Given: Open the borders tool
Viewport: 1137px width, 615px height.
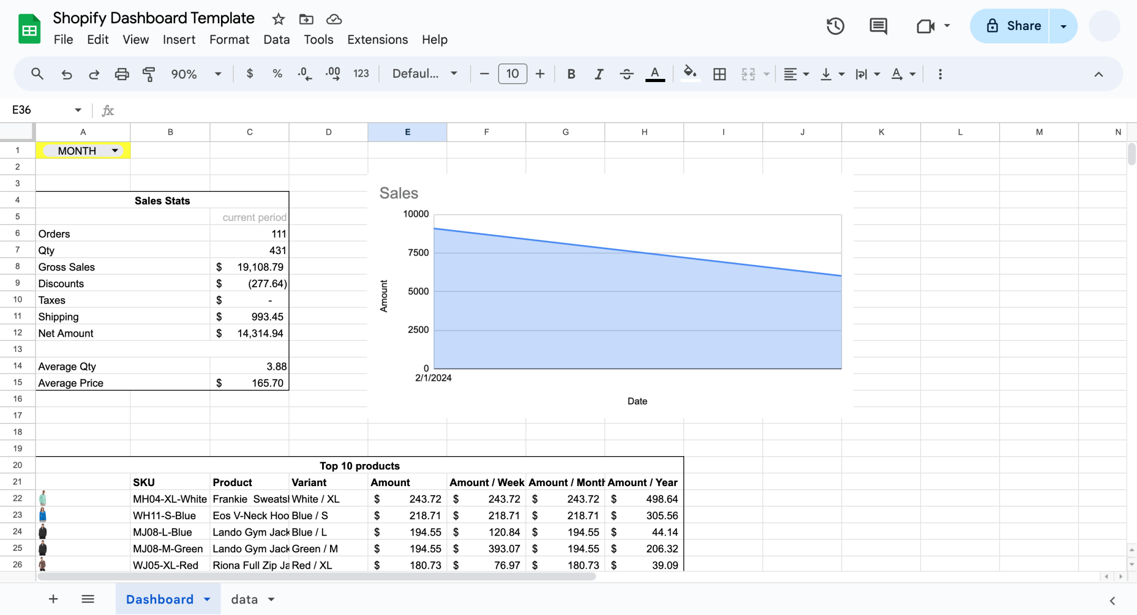Looking at the screenshot, I should pos(720,74).
